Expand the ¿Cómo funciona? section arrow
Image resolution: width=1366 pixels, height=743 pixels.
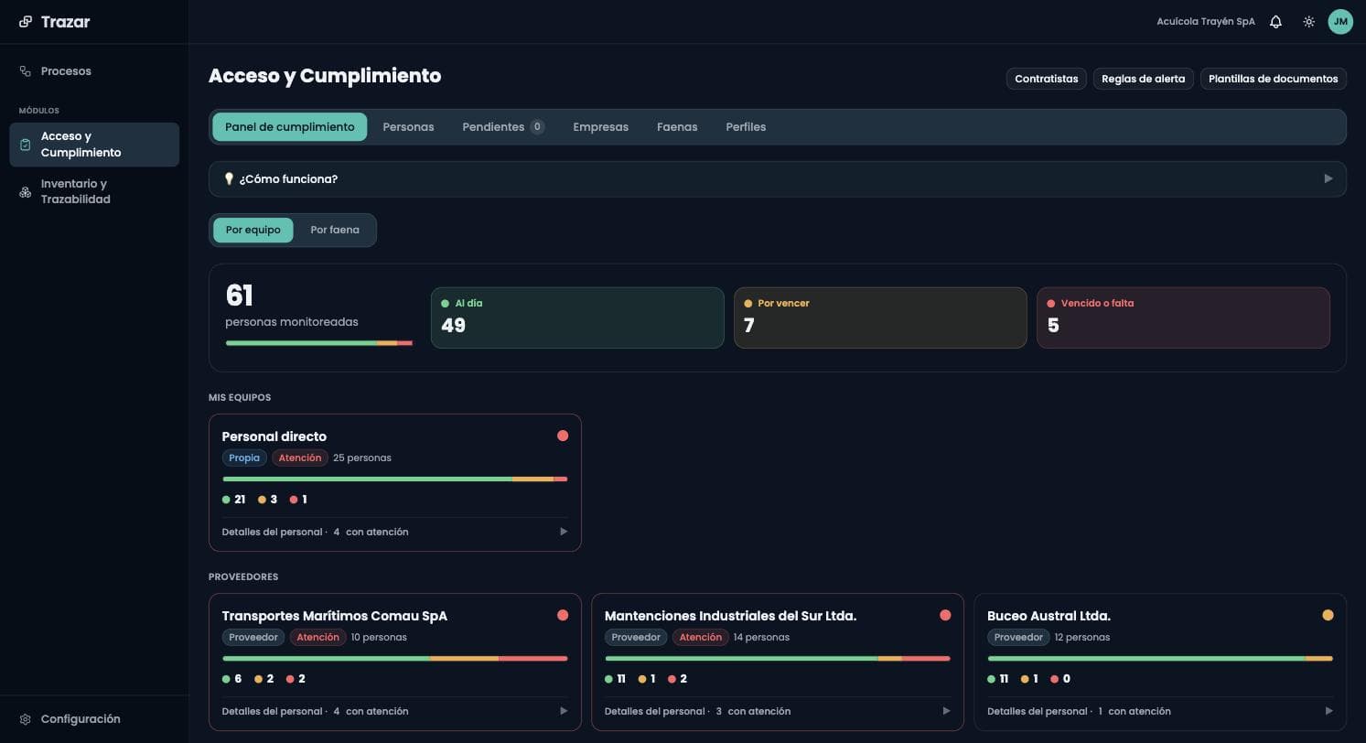coord(1328,179)
